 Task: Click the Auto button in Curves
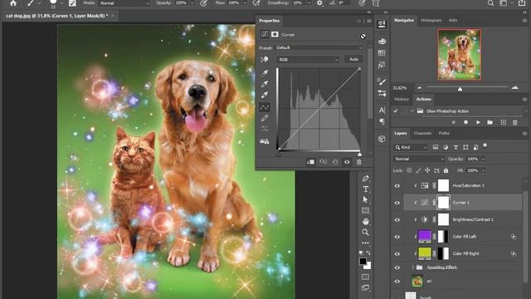(354, 59)
